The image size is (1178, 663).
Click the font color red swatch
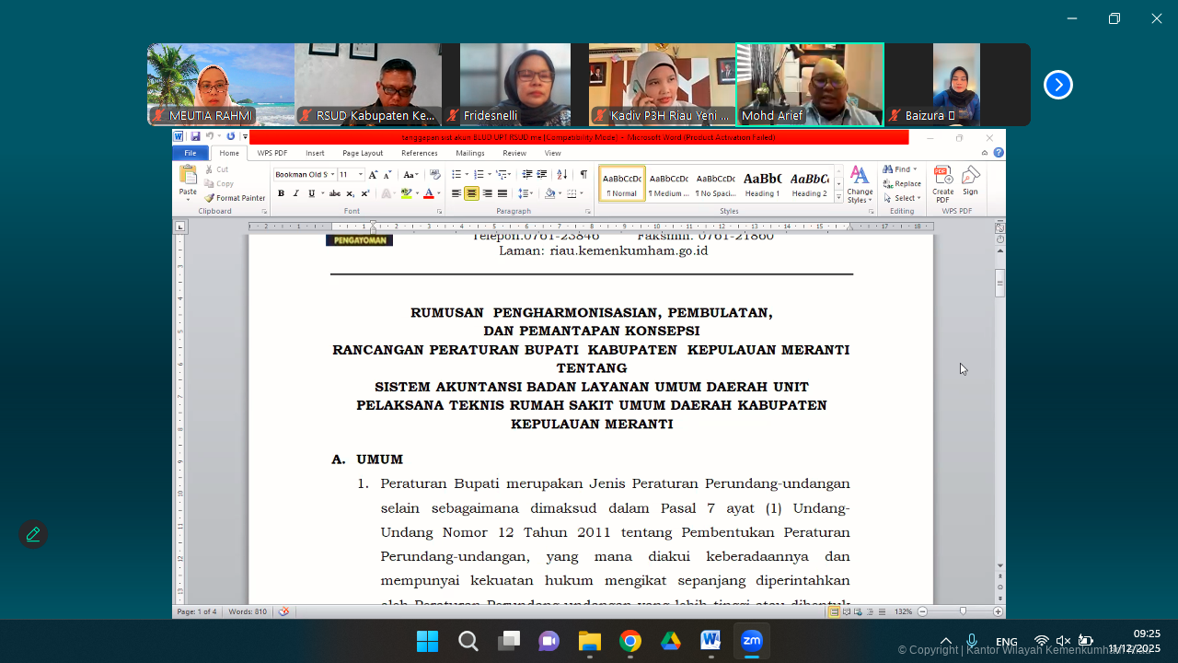(428, 193)
